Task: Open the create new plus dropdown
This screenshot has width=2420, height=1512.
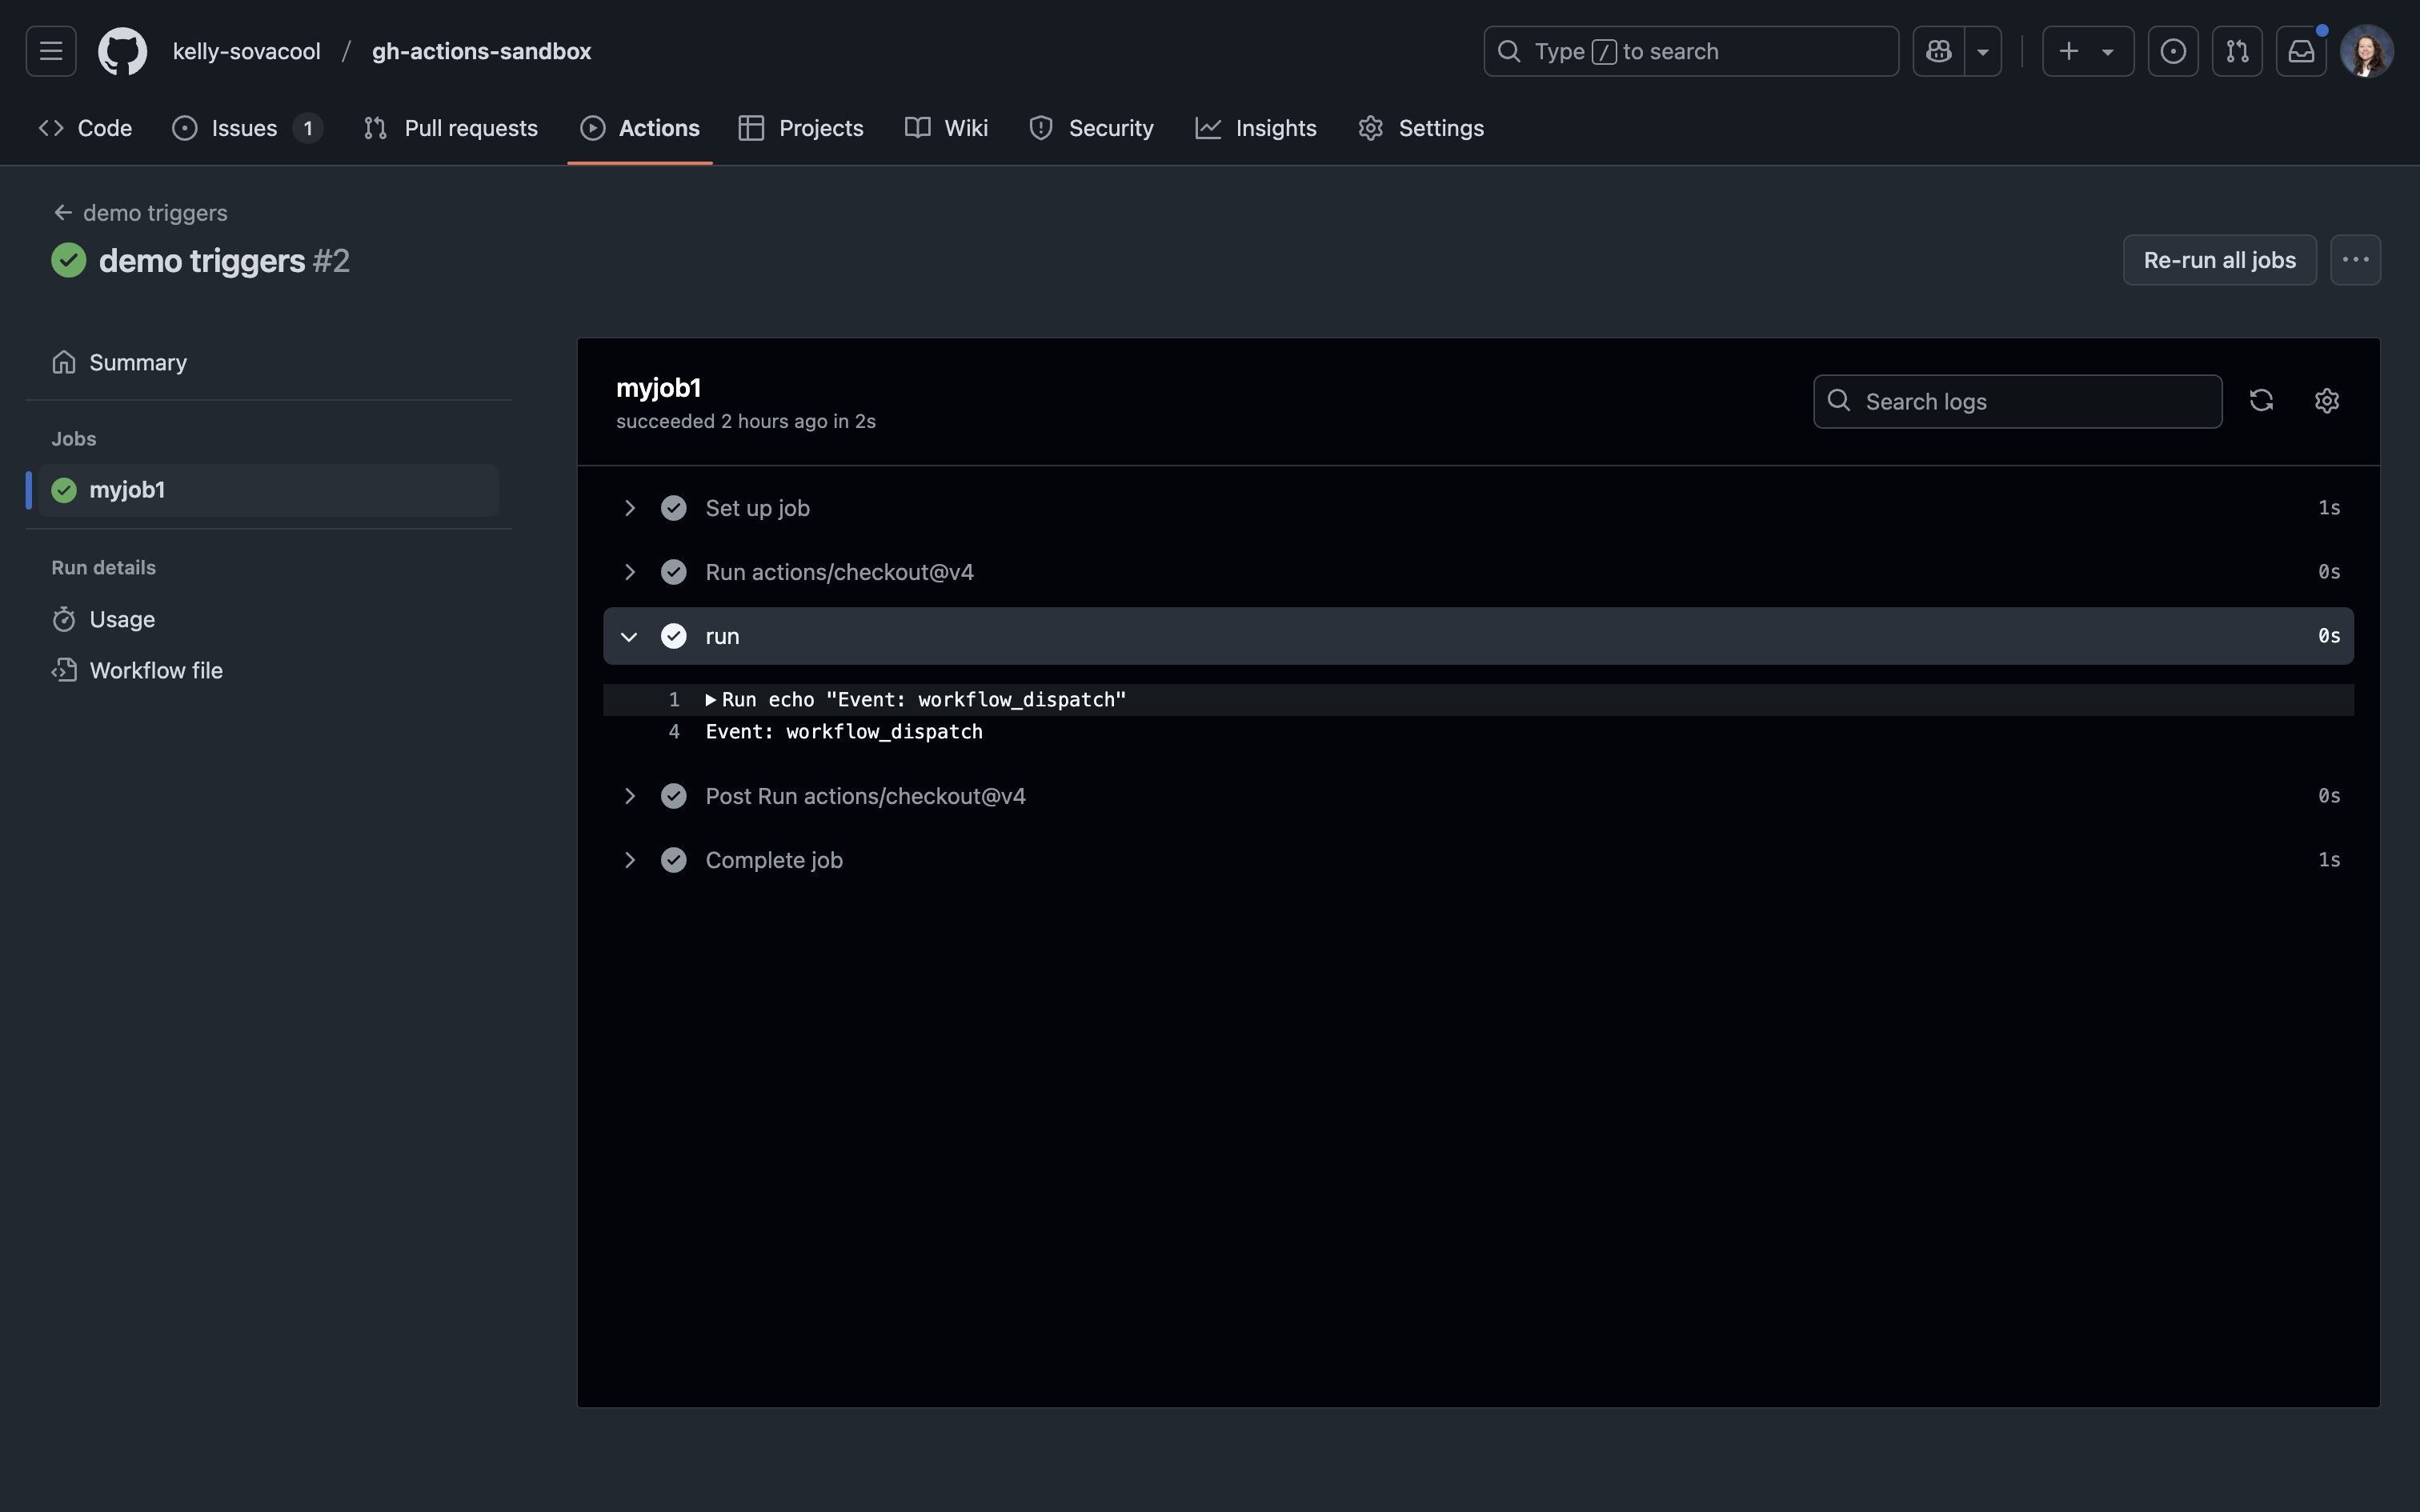Action: click(2086, 51)
